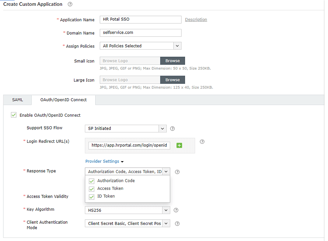Toggle the Enable OAuth/OpenID Connect checkbox
This screenshot has width=328, height=241.
(13, 115)
